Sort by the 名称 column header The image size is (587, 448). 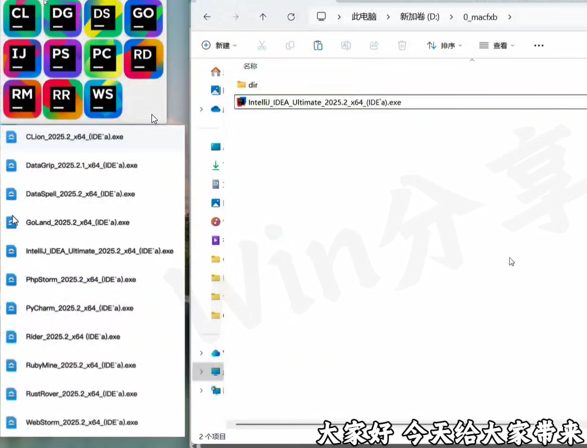[x=250, y=66]
